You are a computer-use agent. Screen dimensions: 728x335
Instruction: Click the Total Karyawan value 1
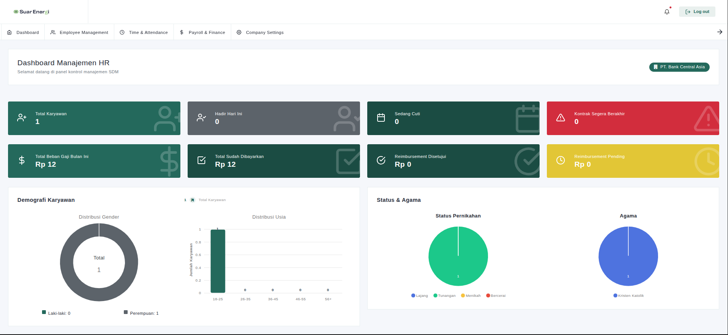(37, 122)
